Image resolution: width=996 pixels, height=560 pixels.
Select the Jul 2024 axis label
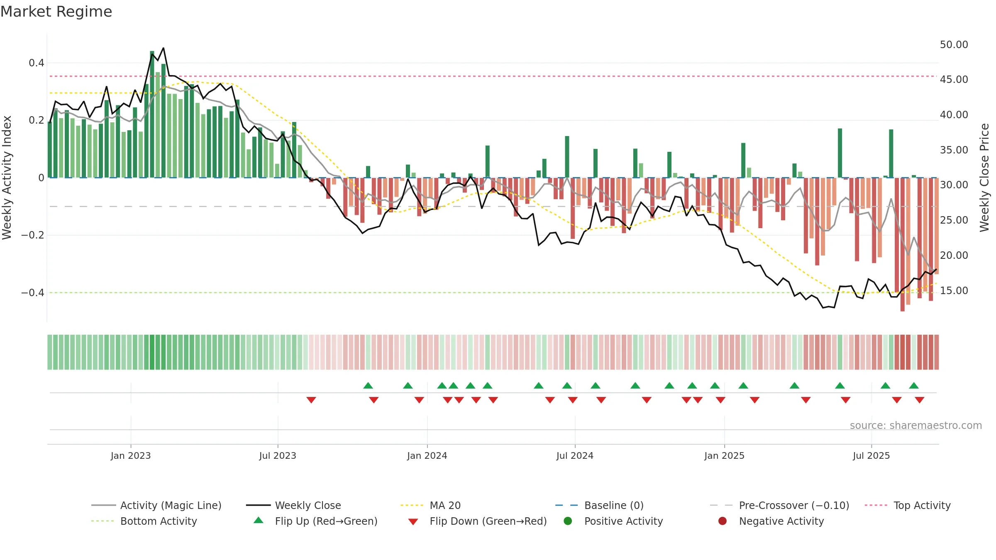(x=575, y=455)
